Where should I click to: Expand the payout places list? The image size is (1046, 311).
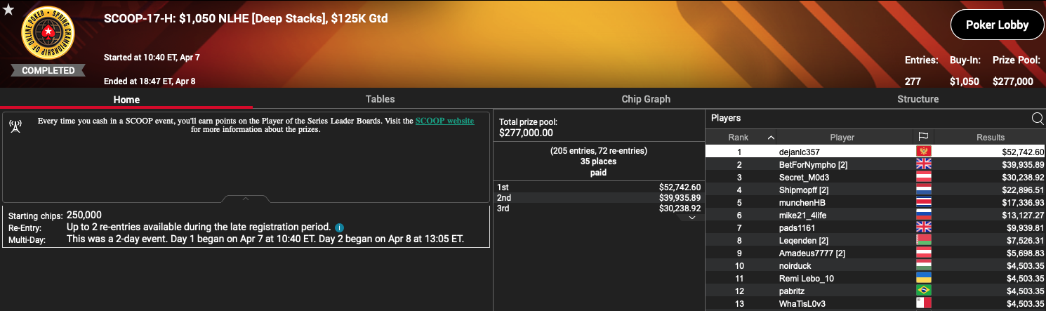click(691, 218)
